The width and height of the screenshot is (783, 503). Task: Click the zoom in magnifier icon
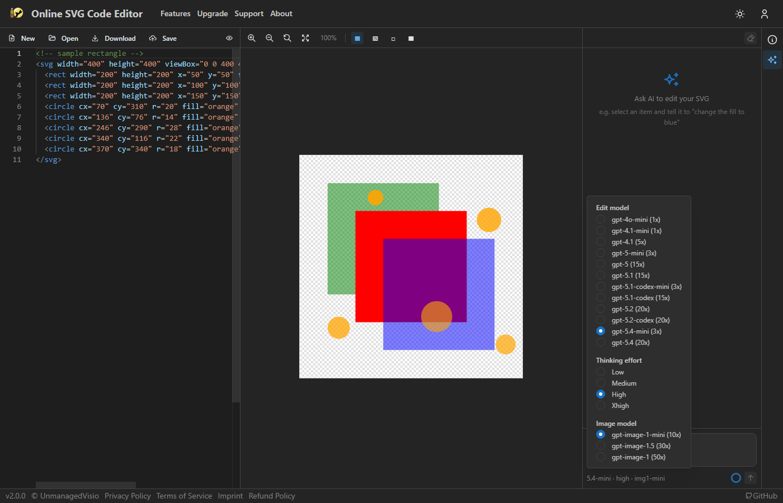coord(252,38)
